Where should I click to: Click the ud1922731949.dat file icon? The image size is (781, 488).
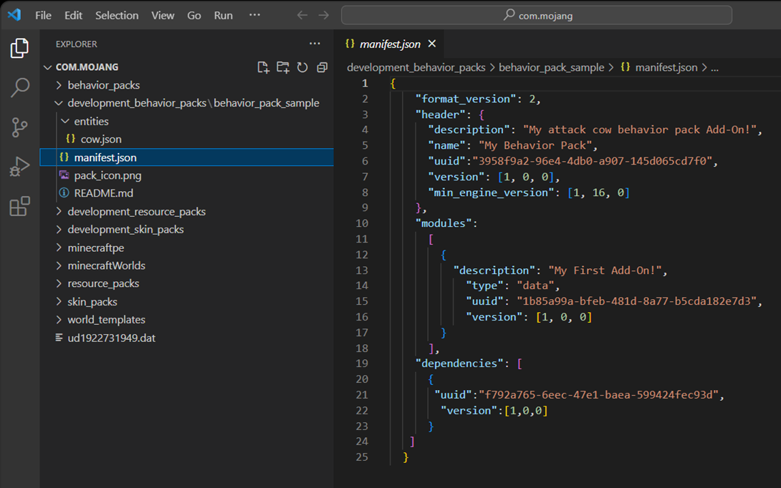[x=59, y=338]
